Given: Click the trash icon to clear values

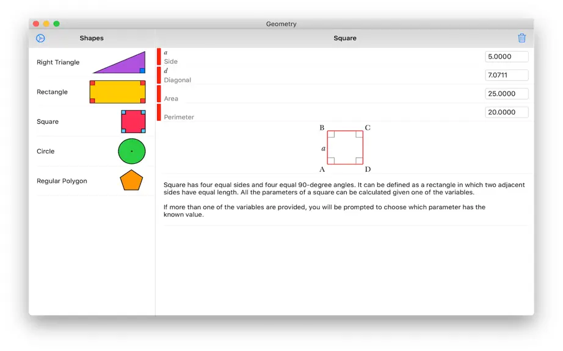Looking at the screenshot, I should coord(521,38).
